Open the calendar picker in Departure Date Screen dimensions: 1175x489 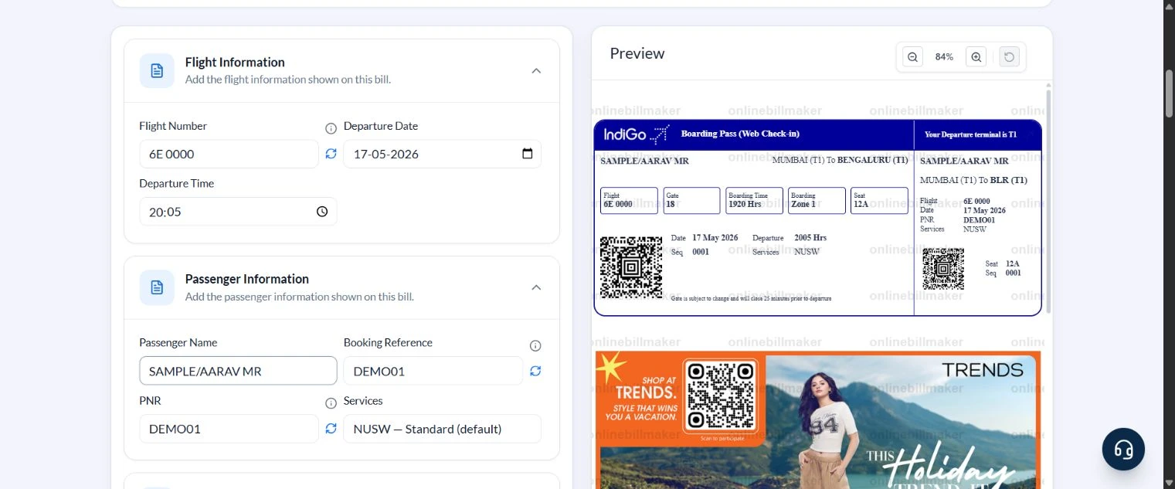click(x=528, y=154)
